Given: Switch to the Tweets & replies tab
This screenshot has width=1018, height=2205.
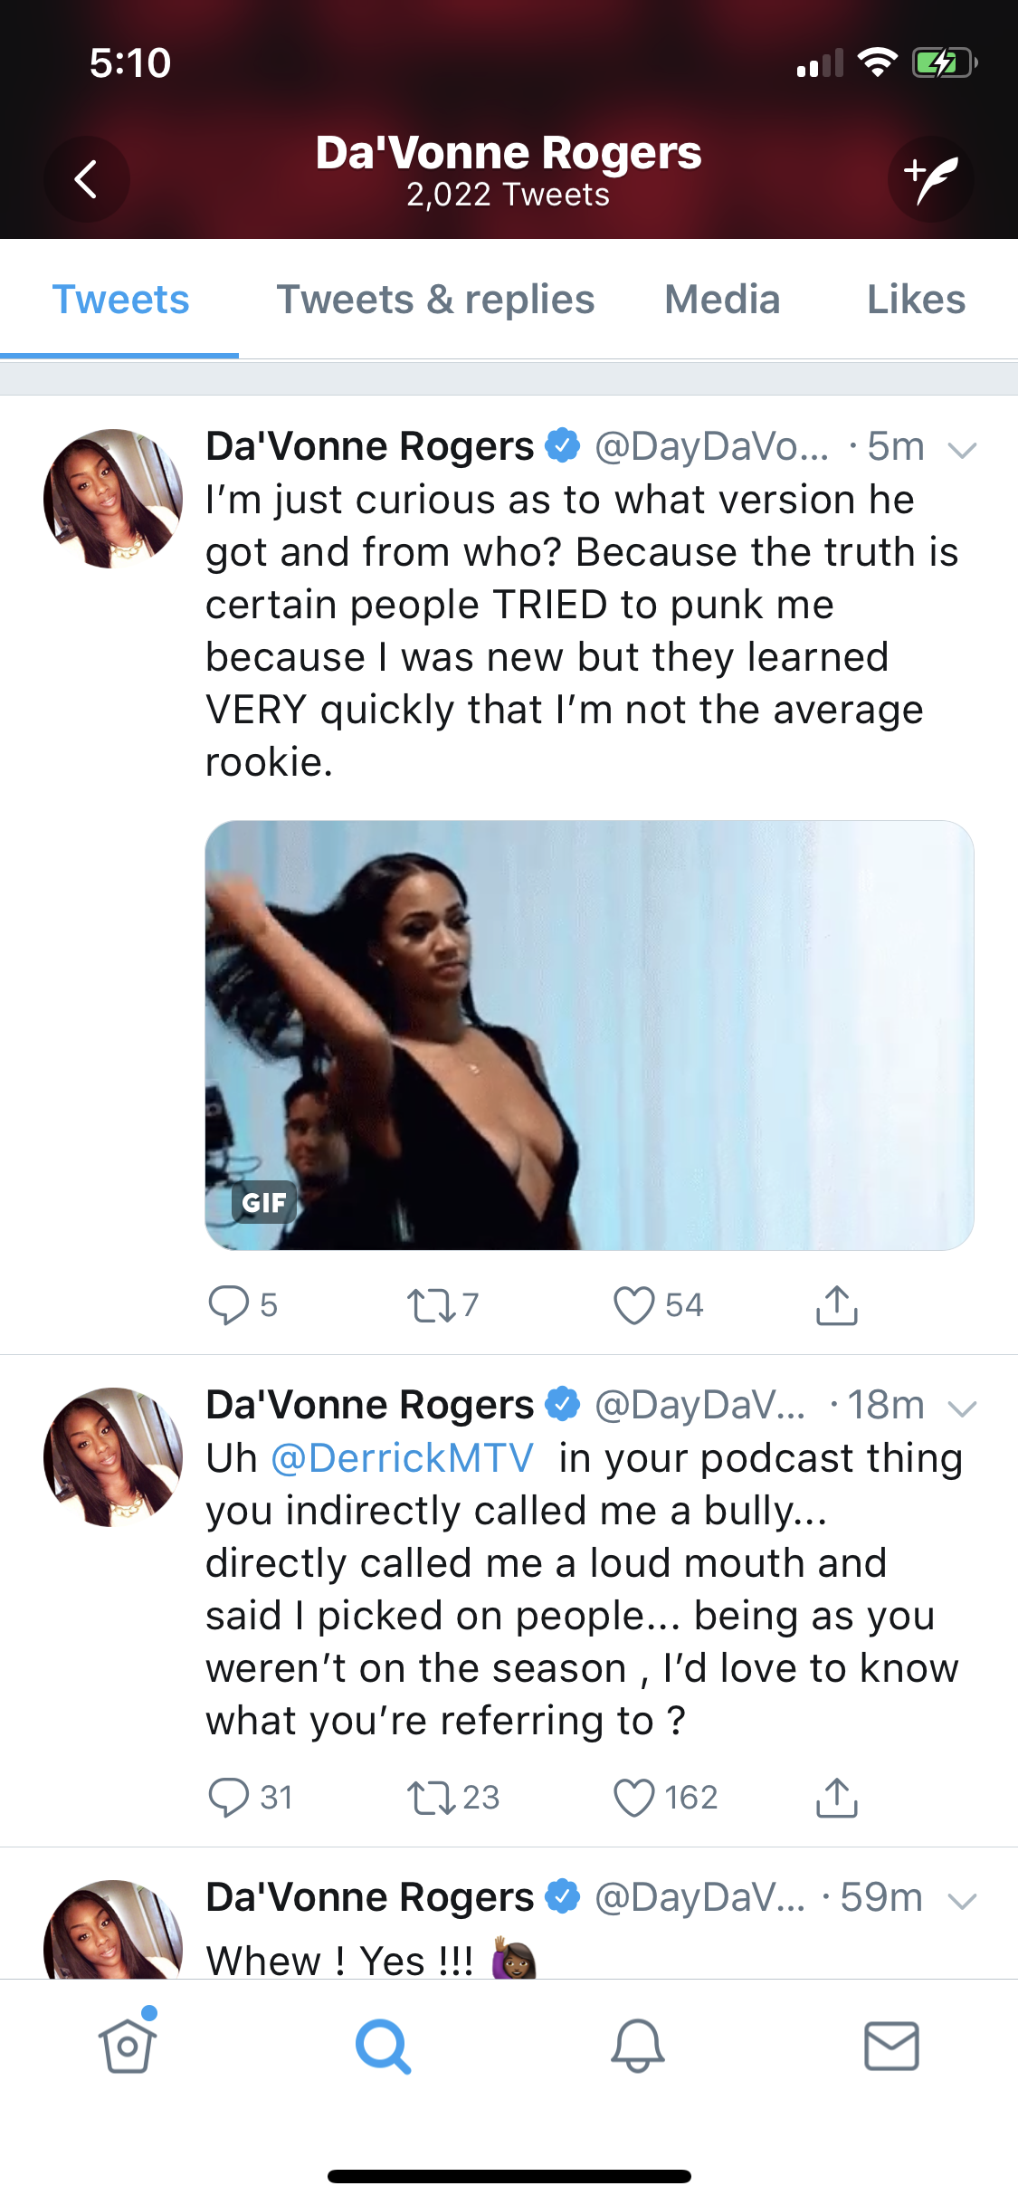Looking at the screenshot, I should [435, 300].
